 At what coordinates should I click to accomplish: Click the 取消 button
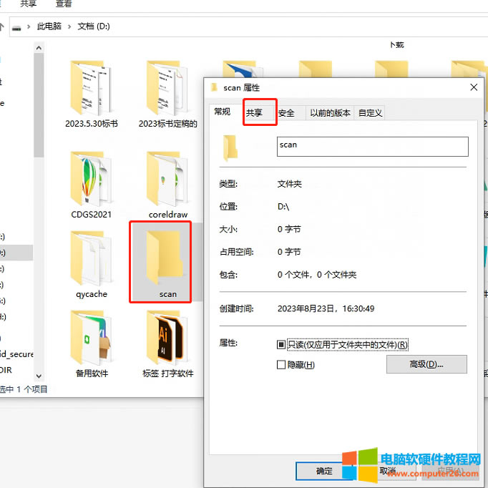click(388, 471)
